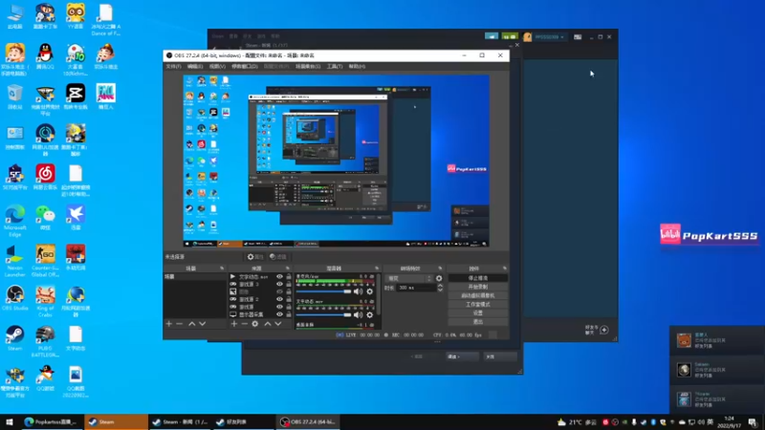
Task: Toggle lock for 文字动态.mov source
Action: point(289,276)
